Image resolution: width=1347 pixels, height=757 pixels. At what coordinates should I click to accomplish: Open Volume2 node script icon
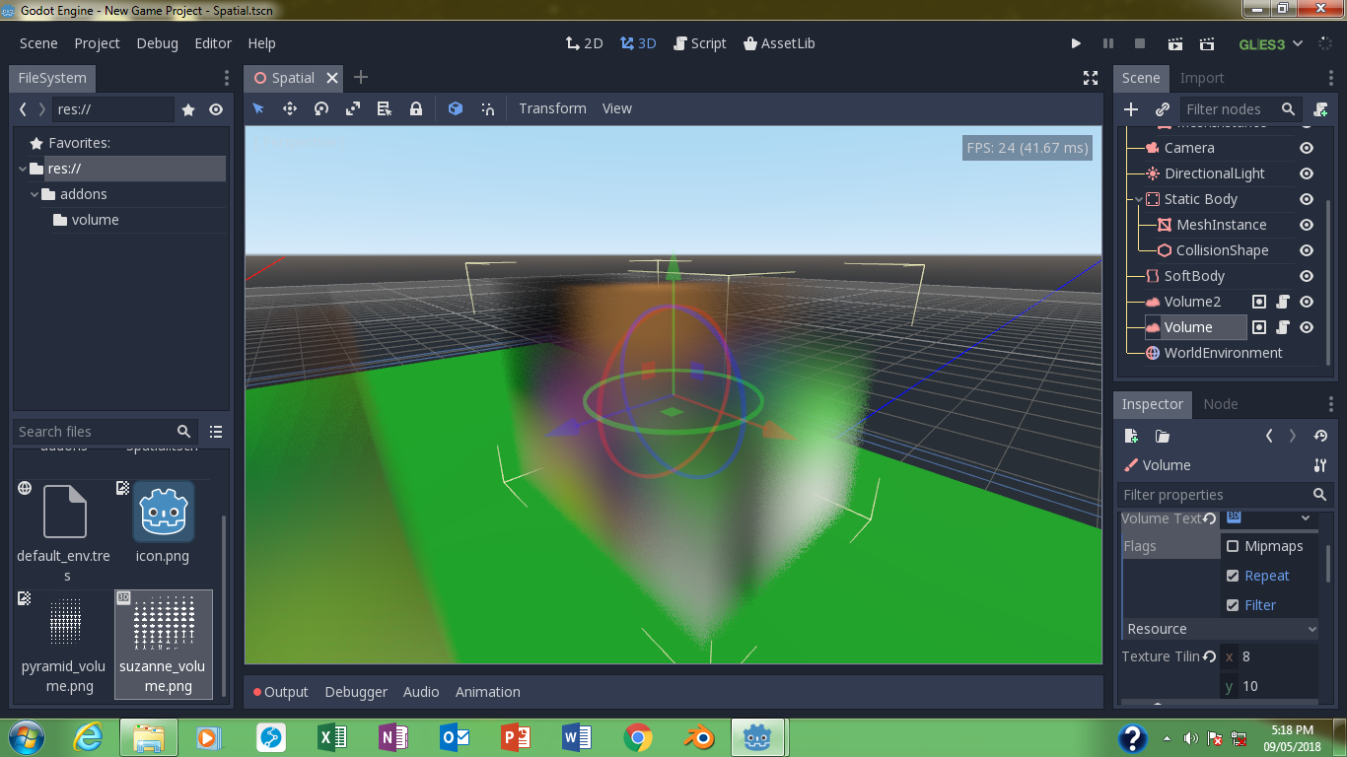[x=1283, y=302]
